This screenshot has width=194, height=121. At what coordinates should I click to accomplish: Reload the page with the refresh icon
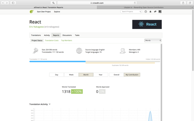(x=135, y=3)
